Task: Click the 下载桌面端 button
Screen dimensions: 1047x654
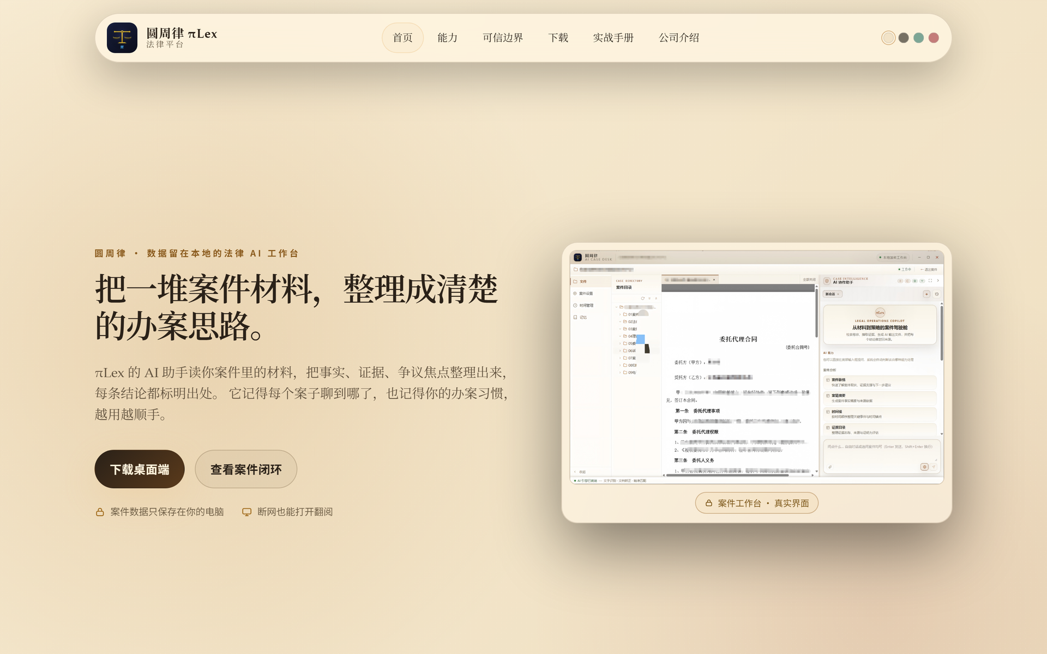Action: (140, 469)
